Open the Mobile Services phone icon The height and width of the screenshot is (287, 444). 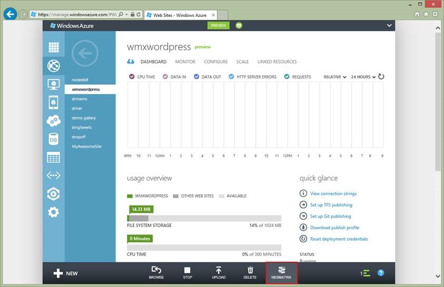pyautogui.click(x=53, y=102)
